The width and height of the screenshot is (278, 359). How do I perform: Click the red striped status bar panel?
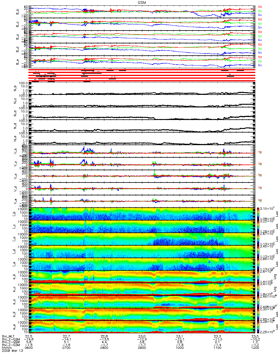coord(142,75)
